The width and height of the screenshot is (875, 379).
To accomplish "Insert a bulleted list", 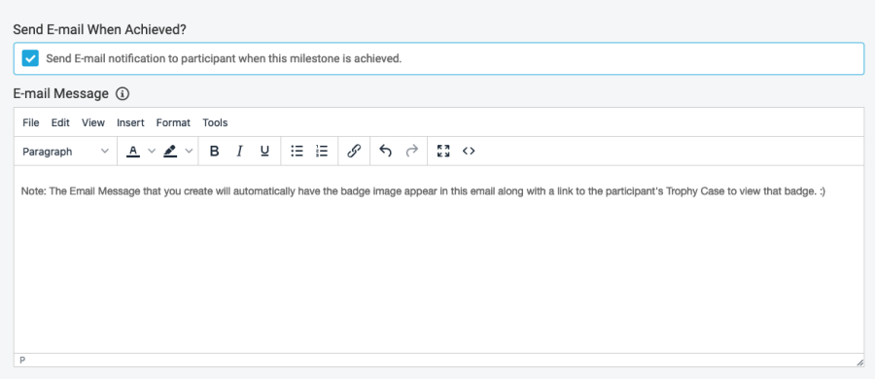I will click(x=297, y=152).
